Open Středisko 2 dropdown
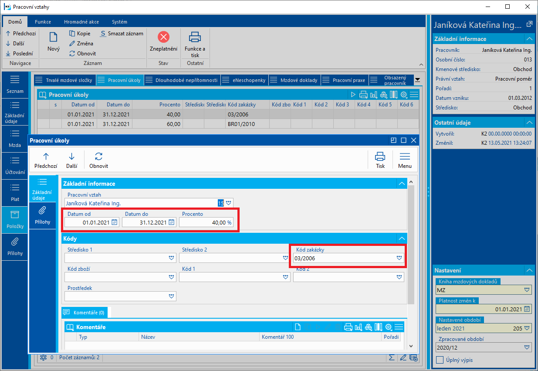This screenshot has width=538, height=371. pos(285,258)
